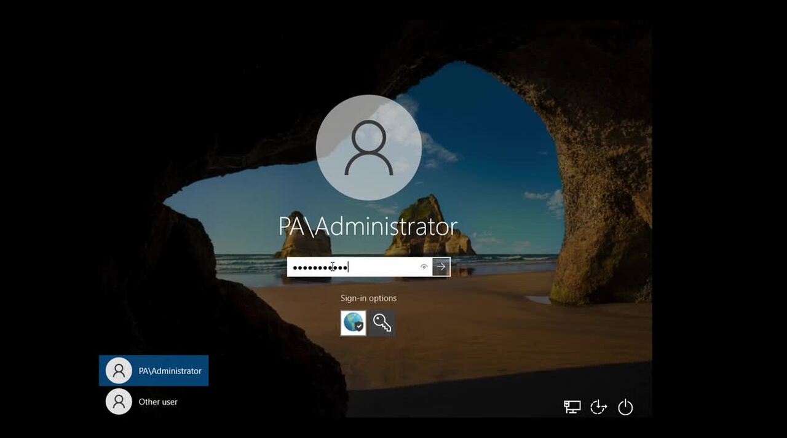Viewport: 787px width, 438px height.
Task: Place cursor at end of password text
Action: 349,267
